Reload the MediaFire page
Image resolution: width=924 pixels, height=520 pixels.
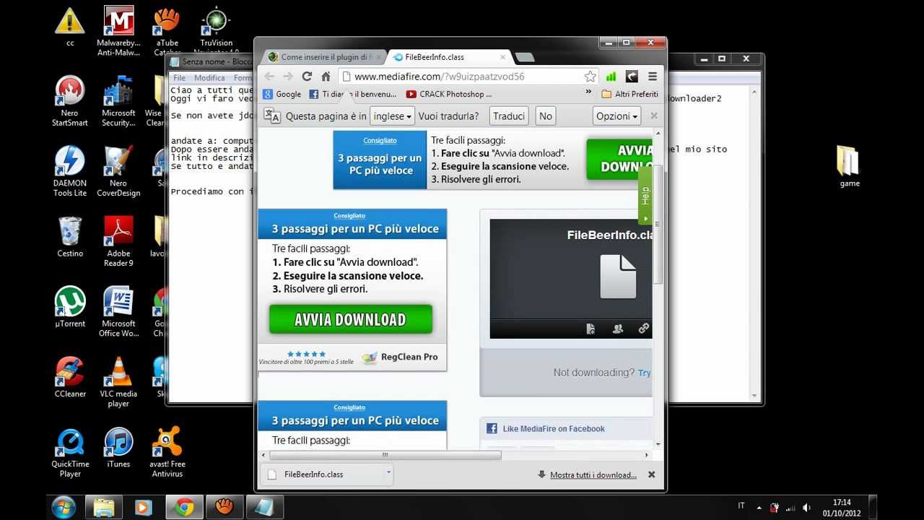click(x=307, y=77)
